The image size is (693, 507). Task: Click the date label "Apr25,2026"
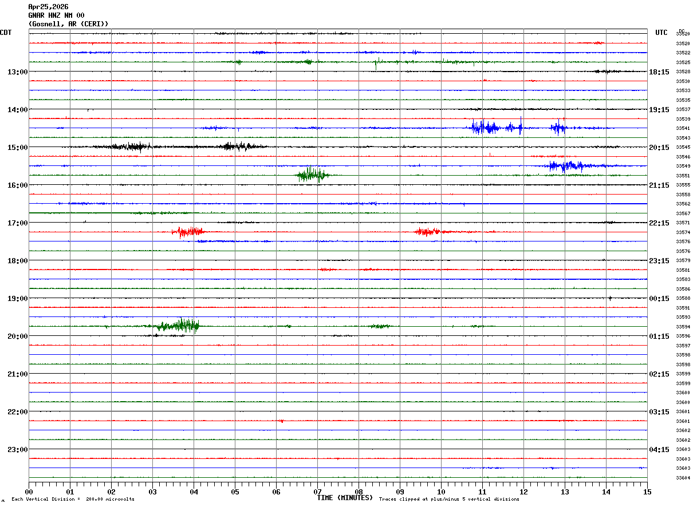pos(48,7)
